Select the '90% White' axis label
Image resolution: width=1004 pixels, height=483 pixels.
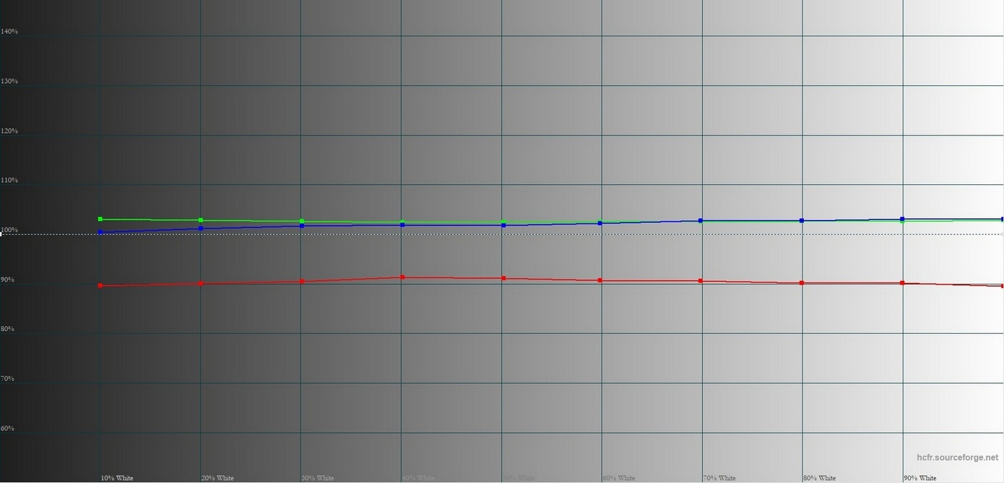(920, 478)
